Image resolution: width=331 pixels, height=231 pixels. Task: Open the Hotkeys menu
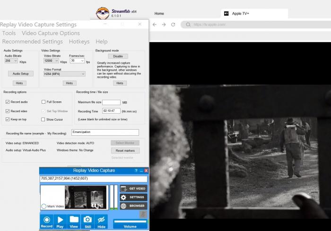tap(79, 41)
